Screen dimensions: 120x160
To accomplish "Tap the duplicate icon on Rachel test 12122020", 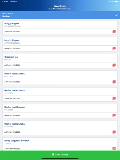I will coord(114,99).
